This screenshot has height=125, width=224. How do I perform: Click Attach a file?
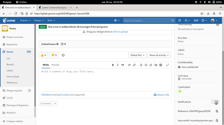tap(161, 95)
